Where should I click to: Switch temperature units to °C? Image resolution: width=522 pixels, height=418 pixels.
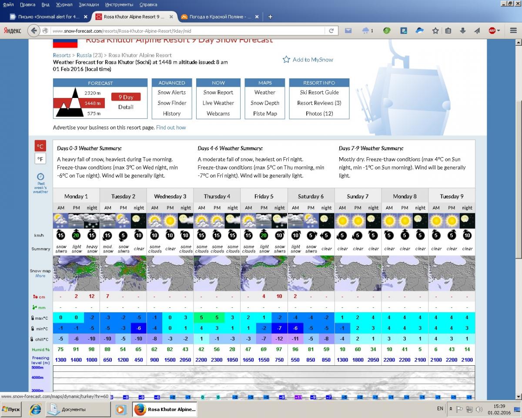[40, 146]
